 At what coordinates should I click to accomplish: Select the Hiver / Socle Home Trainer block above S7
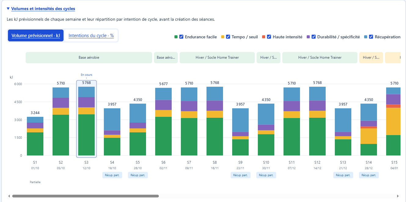(x=217, y=57)
